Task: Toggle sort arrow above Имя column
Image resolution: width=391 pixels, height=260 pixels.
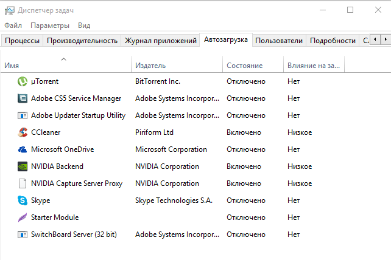Action: 63,59
